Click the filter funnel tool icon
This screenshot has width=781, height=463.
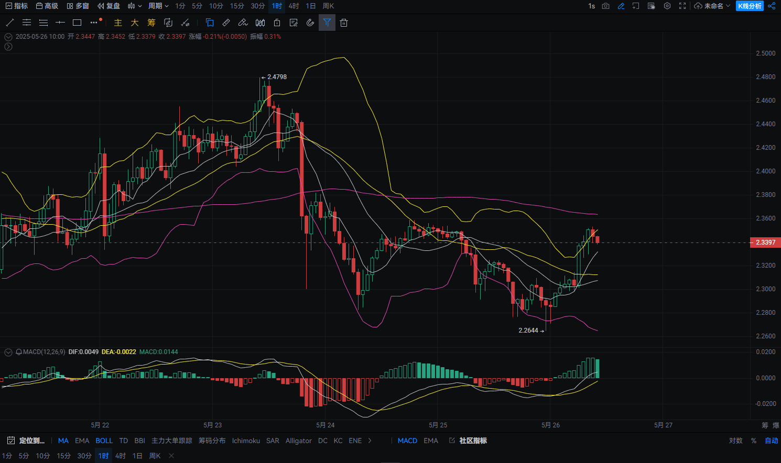click(x=327, y=23)
